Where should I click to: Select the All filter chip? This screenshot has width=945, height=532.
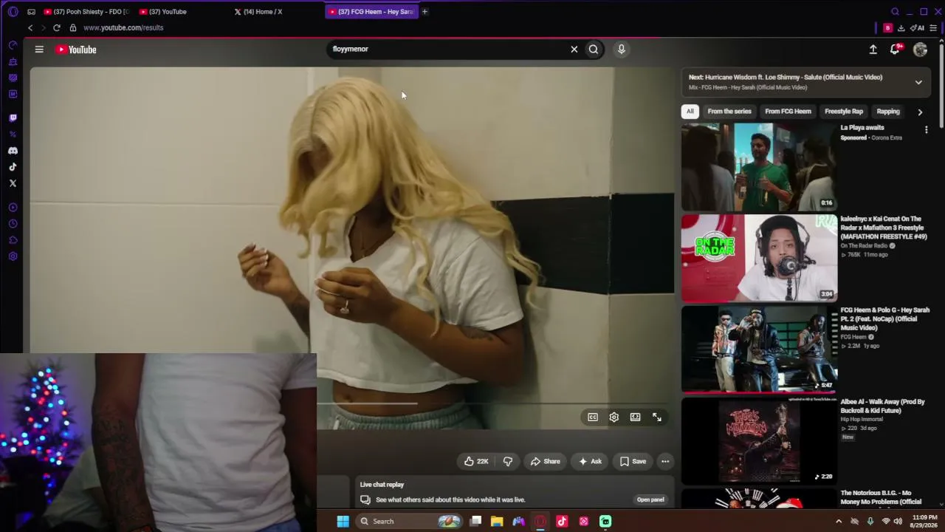point(690,112)
